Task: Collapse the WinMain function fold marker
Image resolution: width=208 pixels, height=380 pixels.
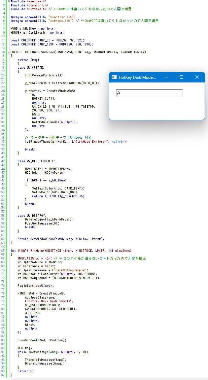Action: (x=8, y=250)
